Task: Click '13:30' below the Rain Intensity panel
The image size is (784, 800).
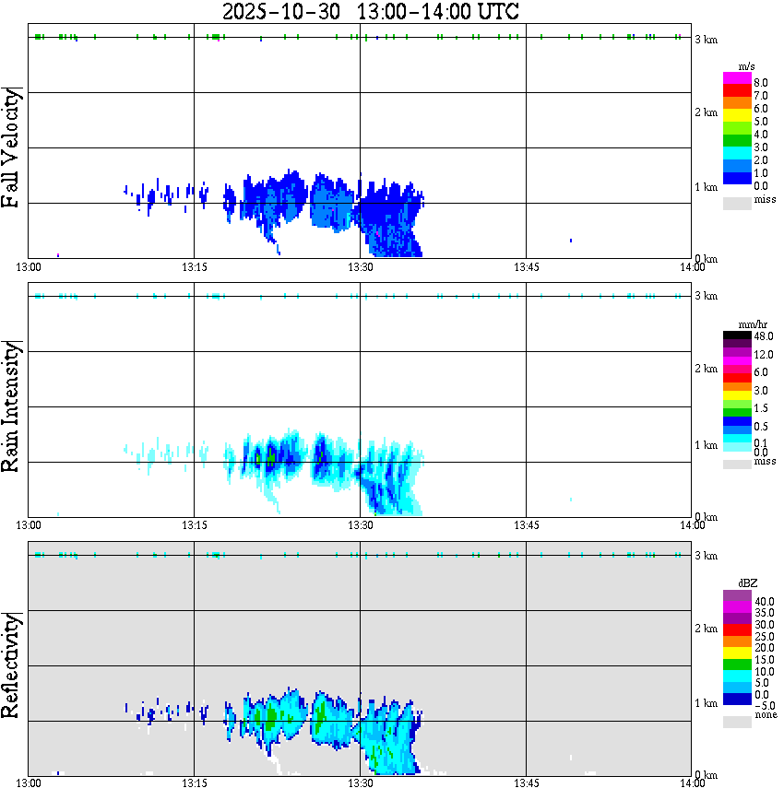Action: click(x=361, y=525)
